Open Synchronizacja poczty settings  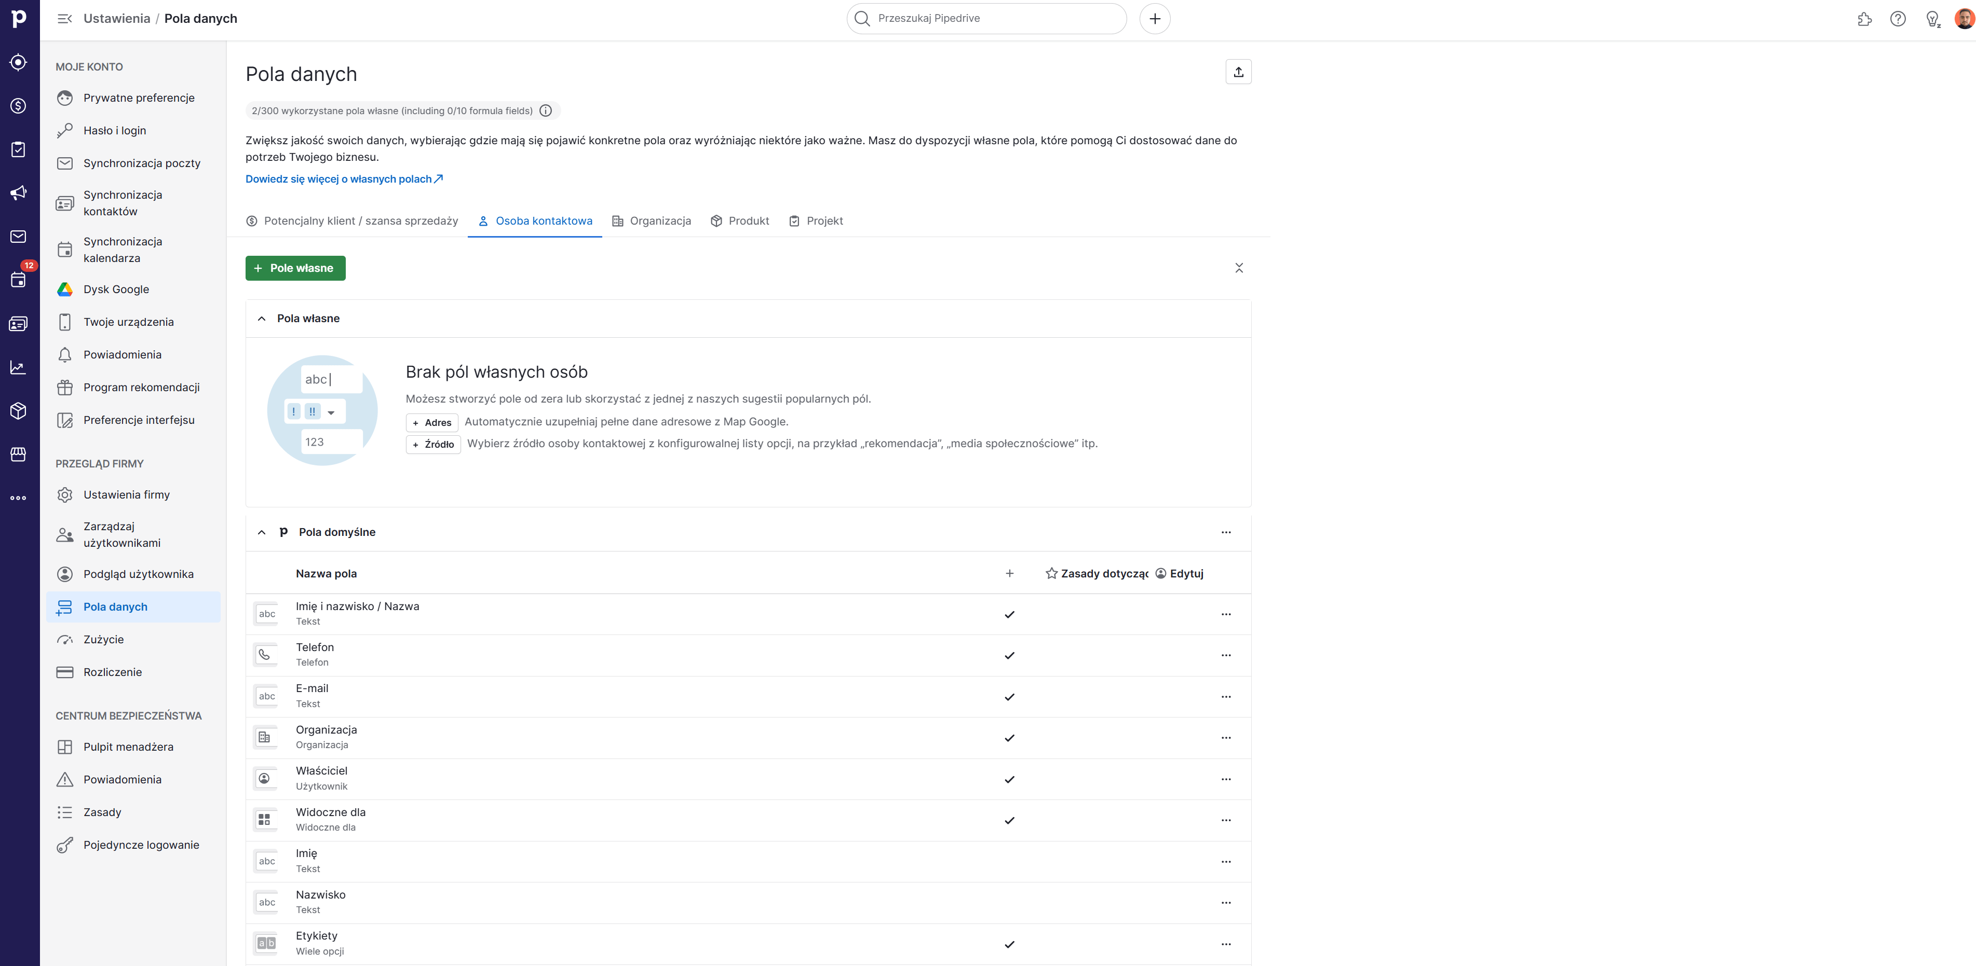click(x=133, y=163)
